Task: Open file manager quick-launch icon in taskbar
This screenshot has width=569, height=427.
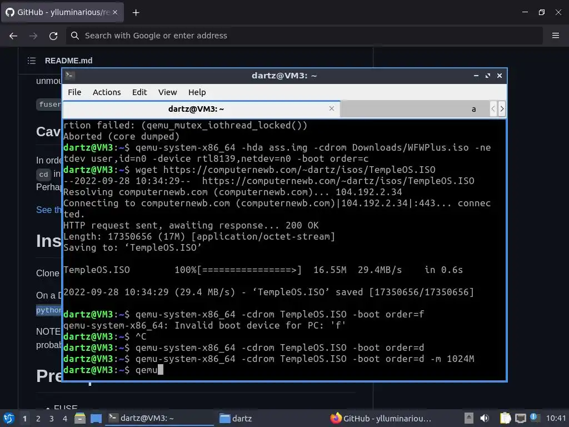Action: point(80,418)
